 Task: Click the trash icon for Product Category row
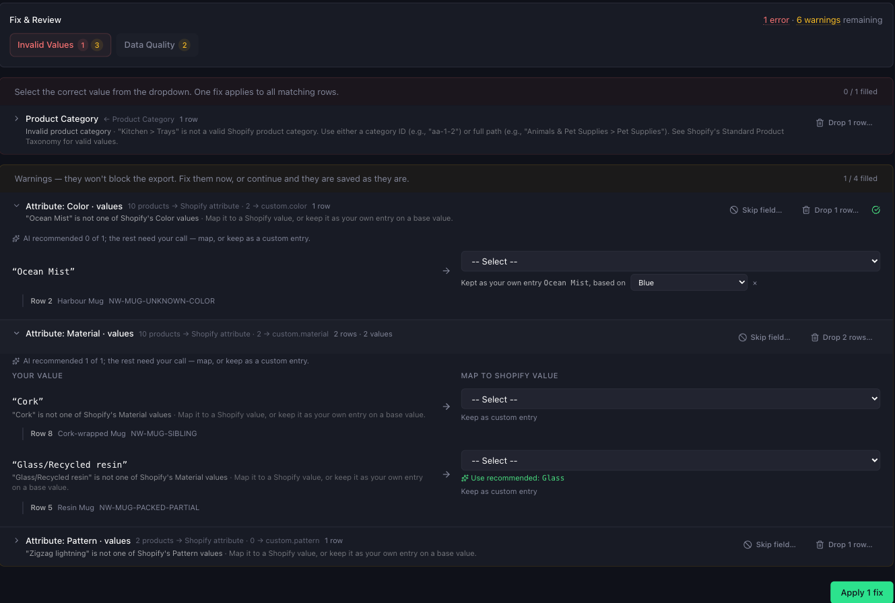point(820,122)
